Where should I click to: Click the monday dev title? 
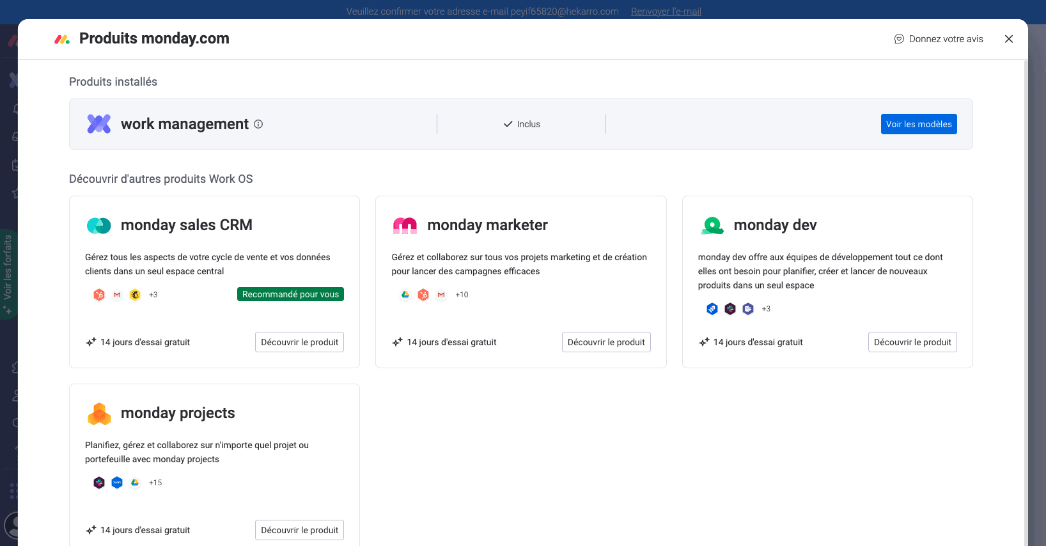(775, 225)
